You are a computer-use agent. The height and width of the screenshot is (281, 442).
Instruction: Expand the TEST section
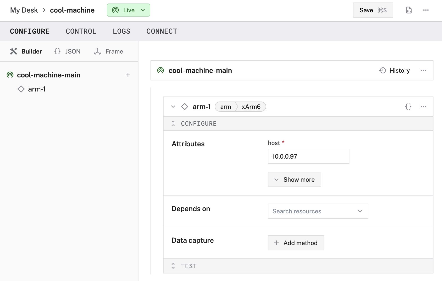click(x=173, y=266)
